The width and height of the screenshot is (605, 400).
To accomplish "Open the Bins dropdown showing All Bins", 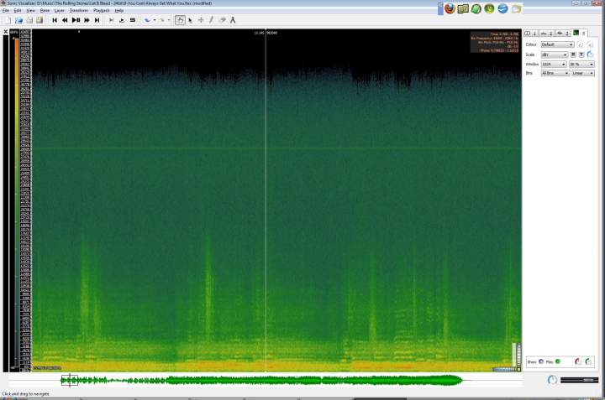I will [x=555, y=73].
